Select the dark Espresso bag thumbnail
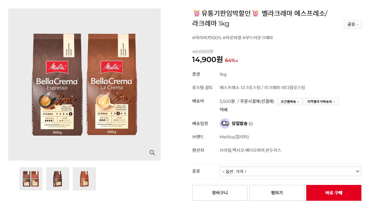The height and width of the screenshot is (205, 380). coord(58,179)
